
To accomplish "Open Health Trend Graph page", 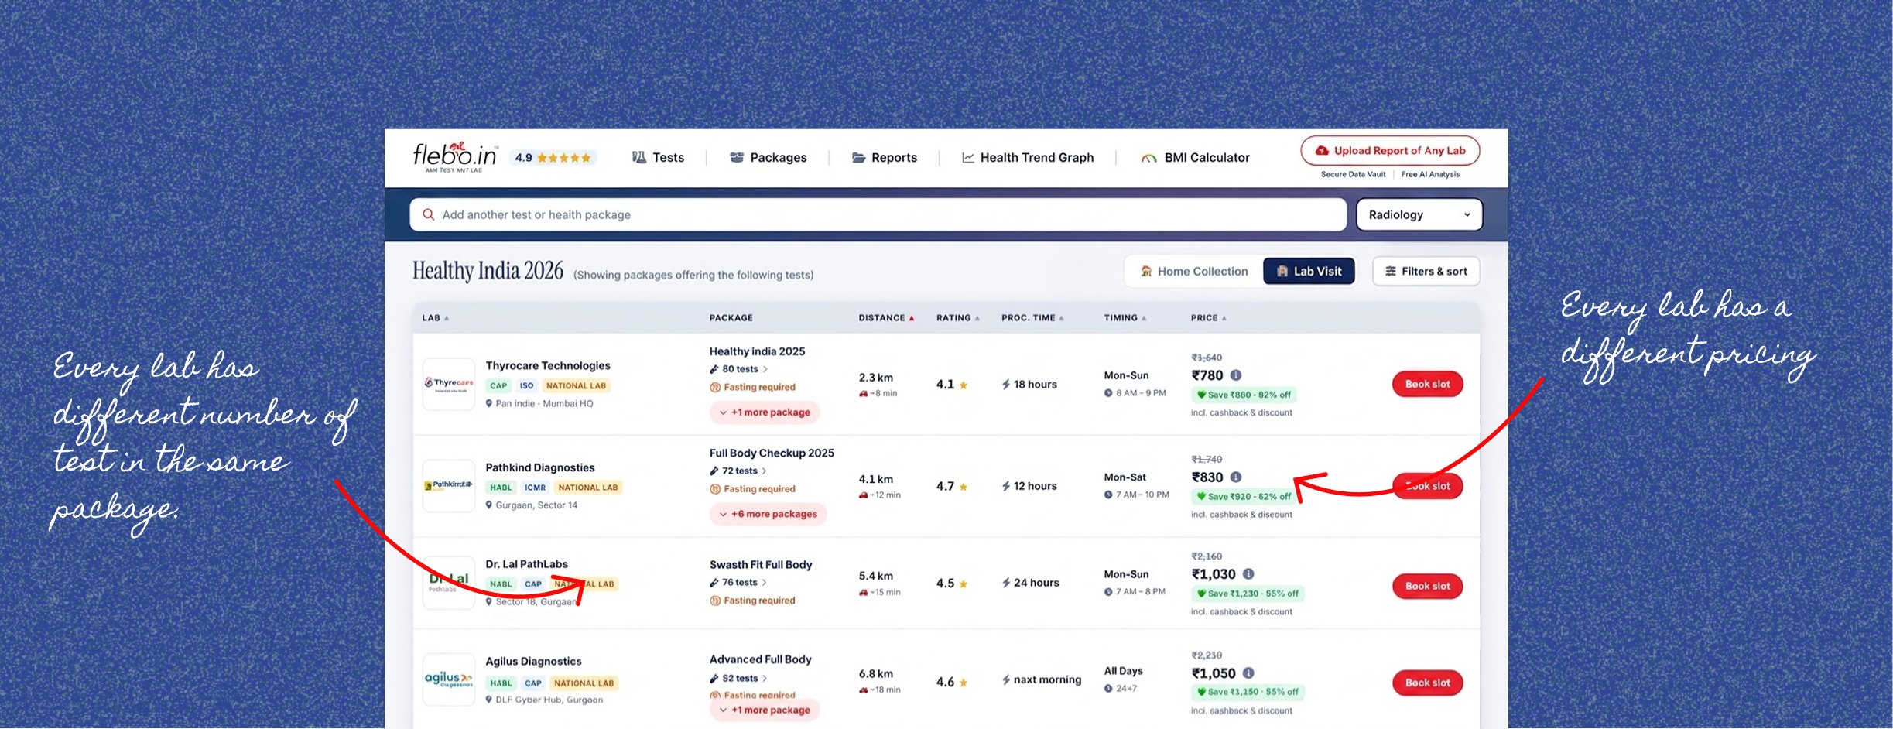I will [1027, 158].
